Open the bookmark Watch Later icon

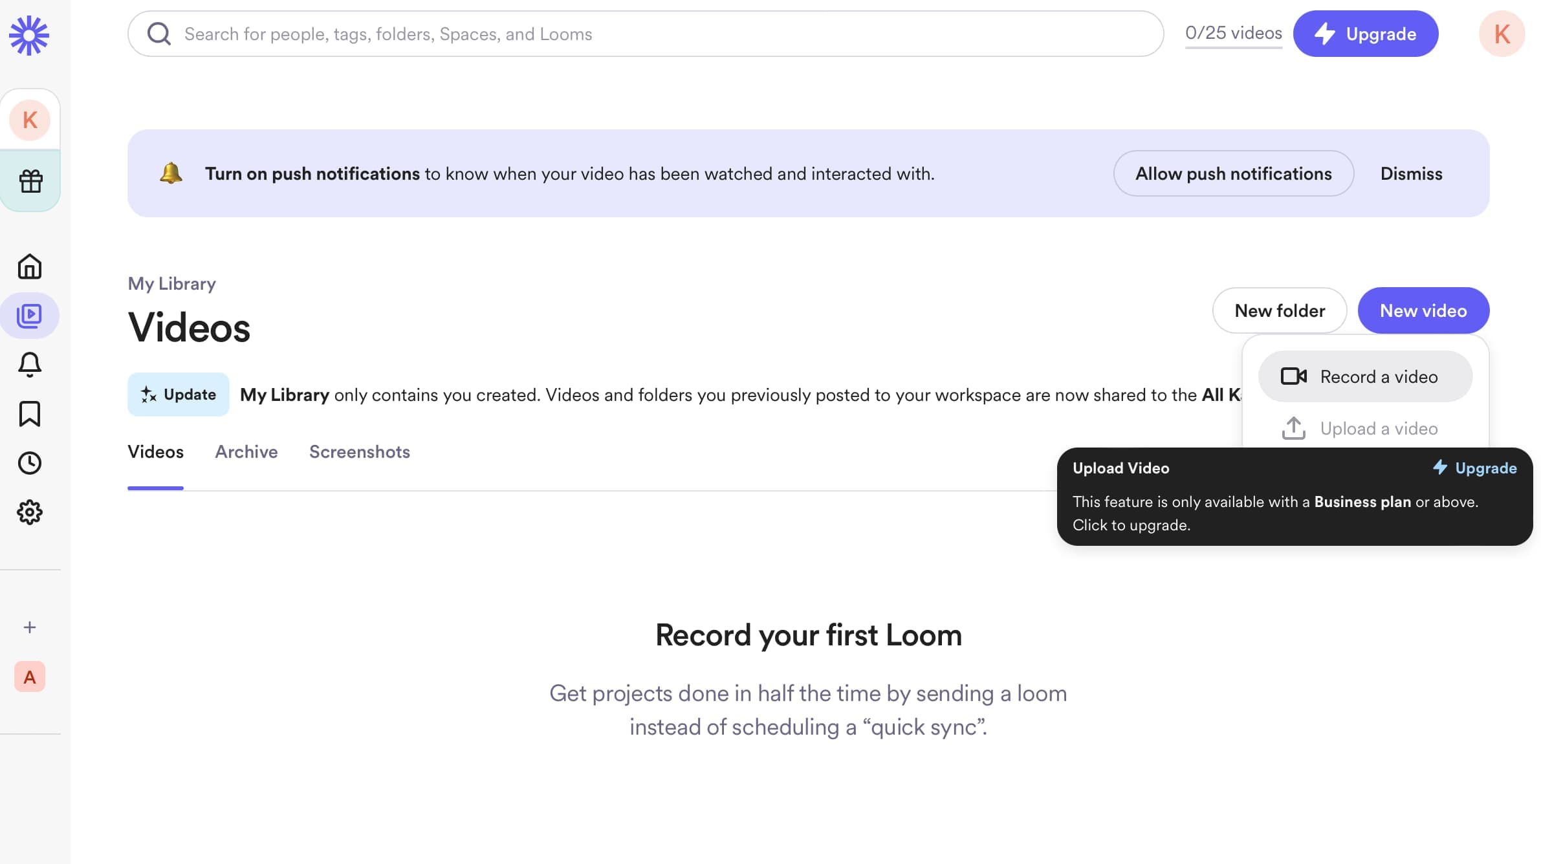pyautogui.click(x=30, y=414)
